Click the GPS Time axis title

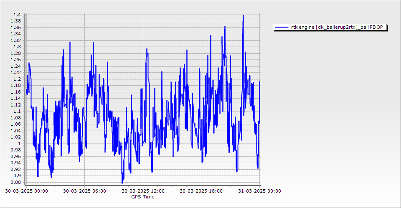(x=143, y=197)
